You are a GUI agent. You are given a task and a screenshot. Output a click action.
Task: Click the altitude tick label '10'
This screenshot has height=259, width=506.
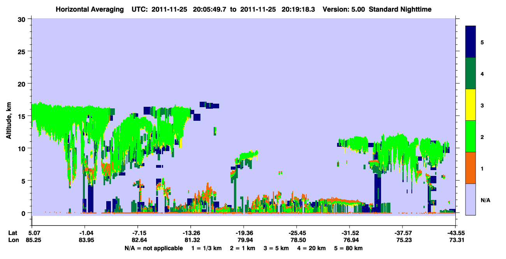(x=23, y=148)
